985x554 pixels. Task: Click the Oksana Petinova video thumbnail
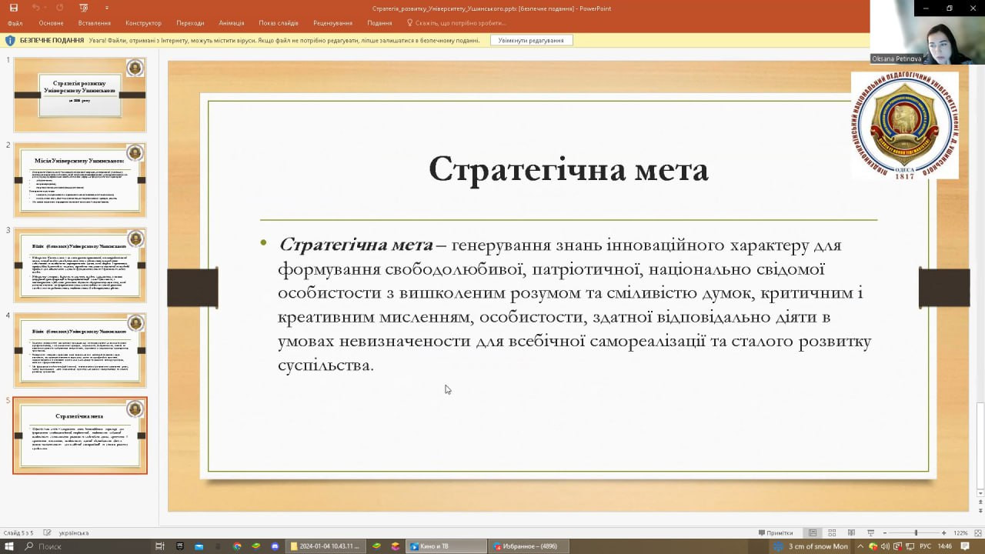click(927, 32)
